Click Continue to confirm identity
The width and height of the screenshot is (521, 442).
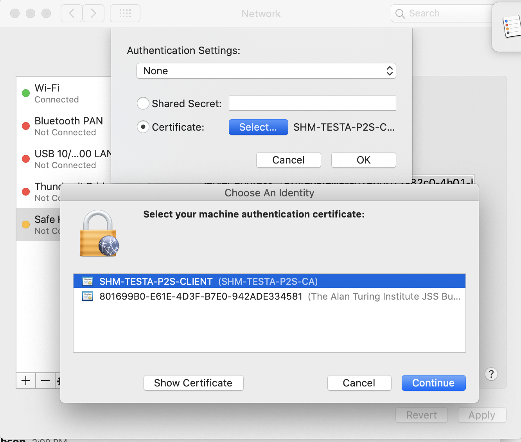434,383
